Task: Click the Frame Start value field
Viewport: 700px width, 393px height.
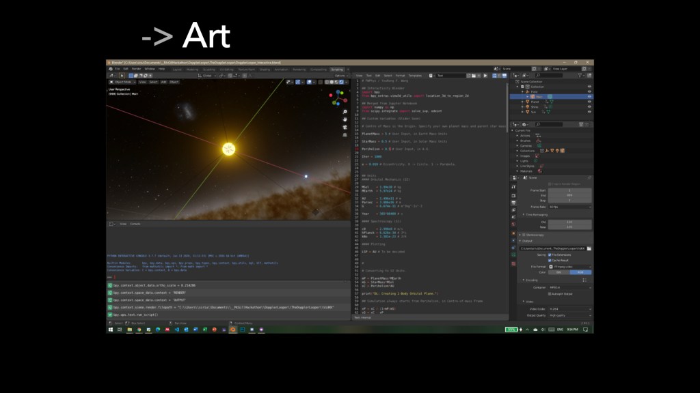Action: tap(569, 191)
